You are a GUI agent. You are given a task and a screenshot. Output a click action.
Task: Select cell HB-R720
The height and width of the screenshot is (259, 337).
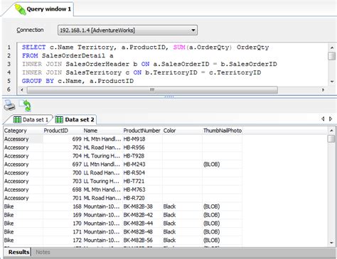(x=142, y=198)
